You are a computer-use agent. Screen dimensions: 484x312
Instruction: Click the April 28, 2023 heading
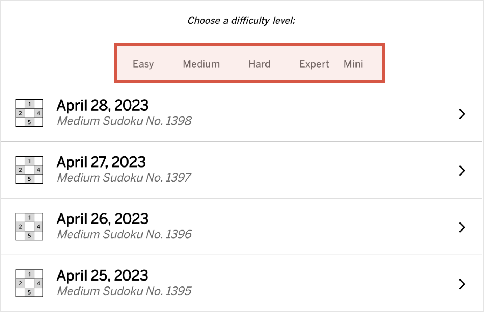coord(102,105)
